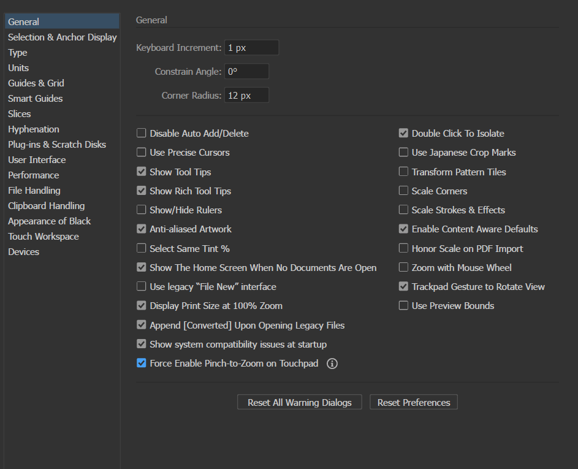Image resolution: width=578 pixels, height=469 pixels.
Task: Enable Select Same Tint %
Action: [x=141, y=248]
